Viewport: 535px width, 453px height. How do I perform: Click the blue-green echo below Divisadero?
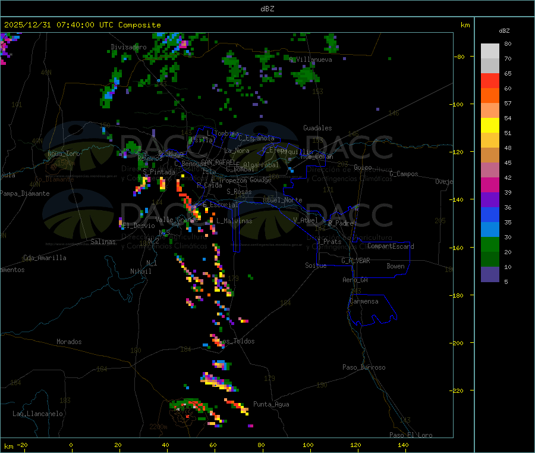point(110,89)
